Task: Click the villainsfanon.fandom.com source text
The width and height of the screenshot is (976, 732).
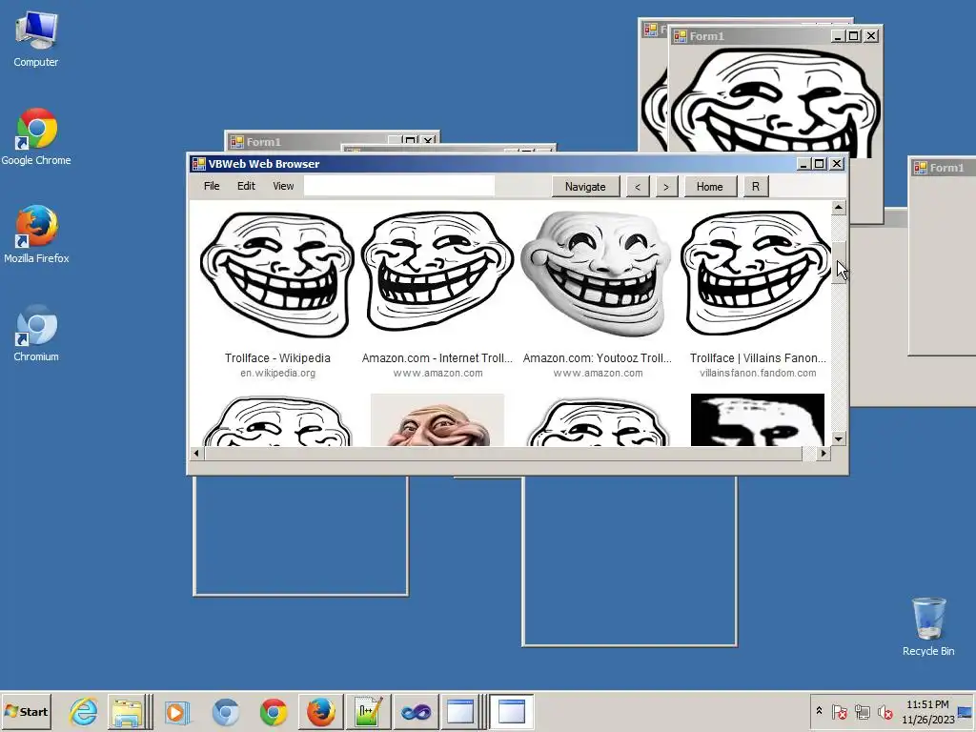Action: coord(758,373)
